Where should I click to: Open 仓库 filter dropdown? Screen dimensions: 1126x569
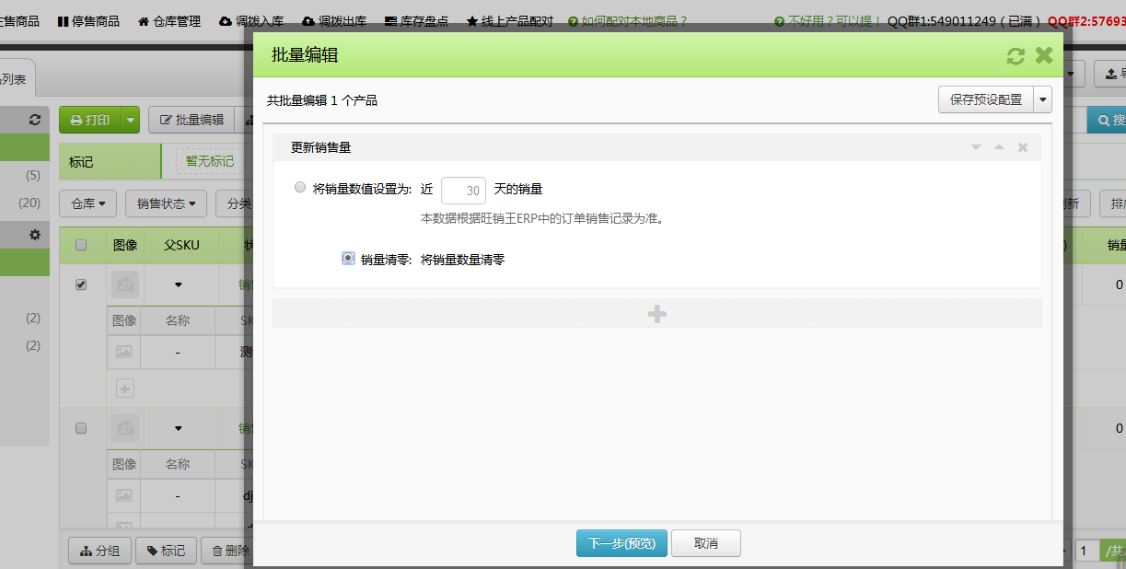point(87,203)
